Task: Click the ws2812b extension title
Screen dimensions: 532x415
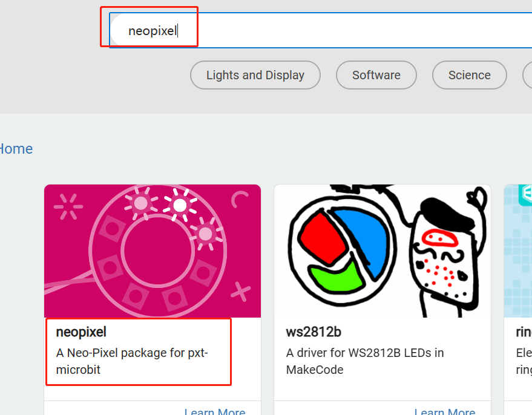Action: pyautogui.click(x=314, y=332)
